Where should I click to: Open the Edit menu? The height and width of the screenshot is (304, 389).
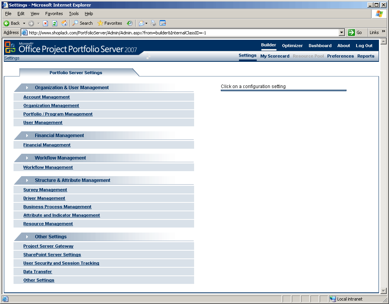coord(21,14)
